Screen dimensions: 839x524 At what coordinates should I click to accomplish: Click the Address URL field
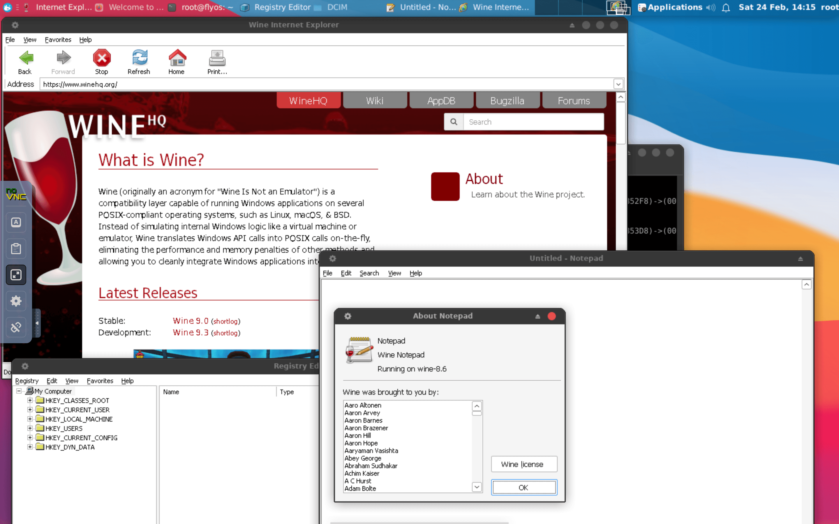tap(326, 84)
